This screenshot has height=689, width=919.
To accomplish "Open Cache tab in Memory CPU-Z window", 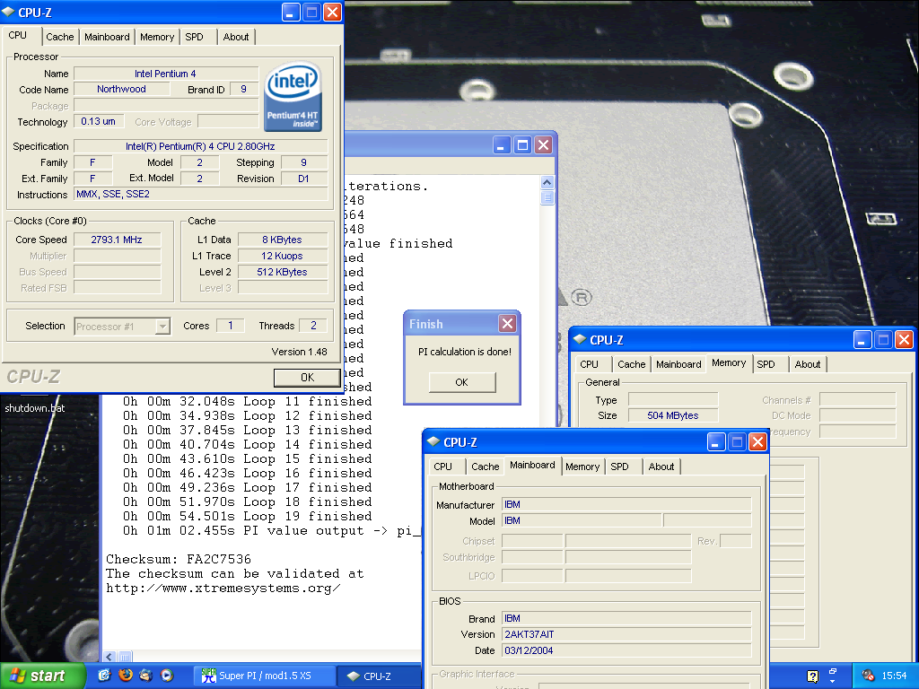I will coord(631,364).
